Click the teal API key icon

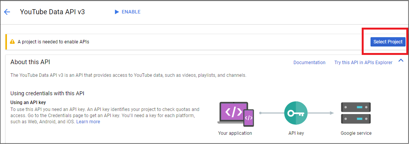(x=296, y=113)
